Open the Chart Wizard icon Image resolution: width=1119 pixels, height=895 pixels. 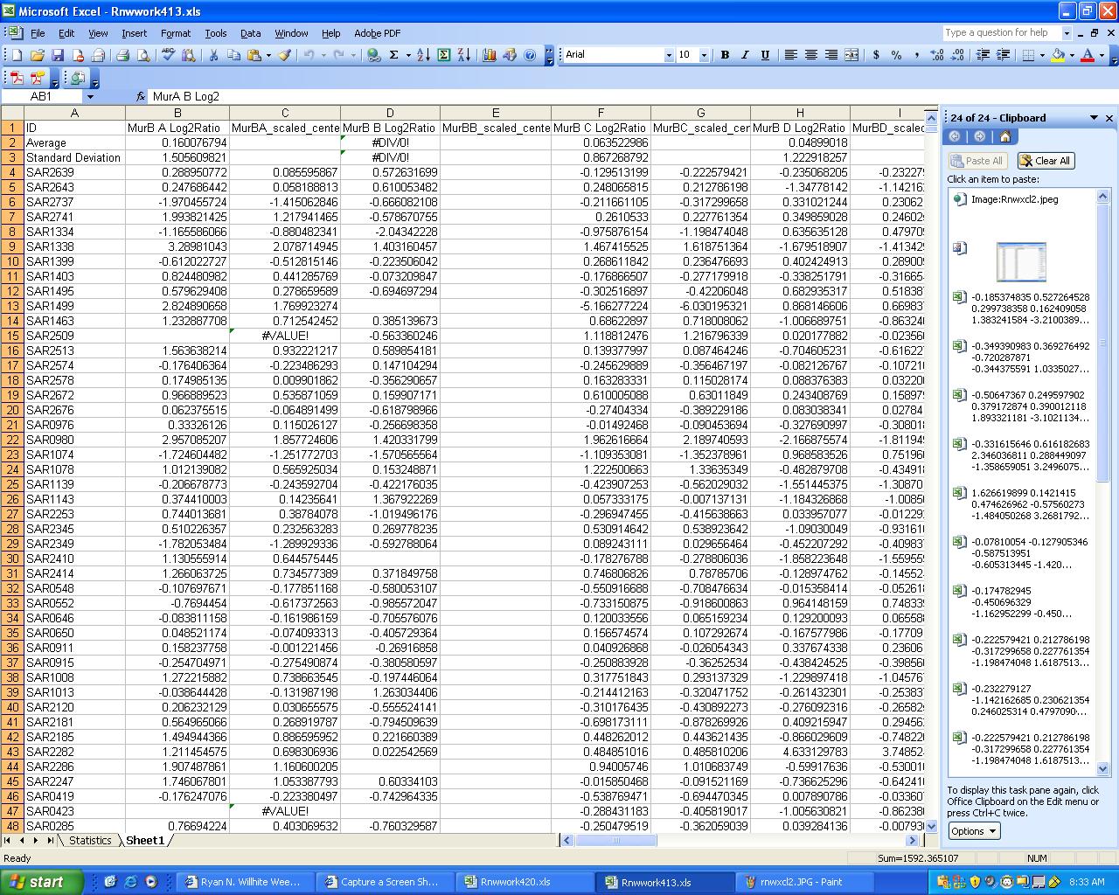tap(489, 55)
